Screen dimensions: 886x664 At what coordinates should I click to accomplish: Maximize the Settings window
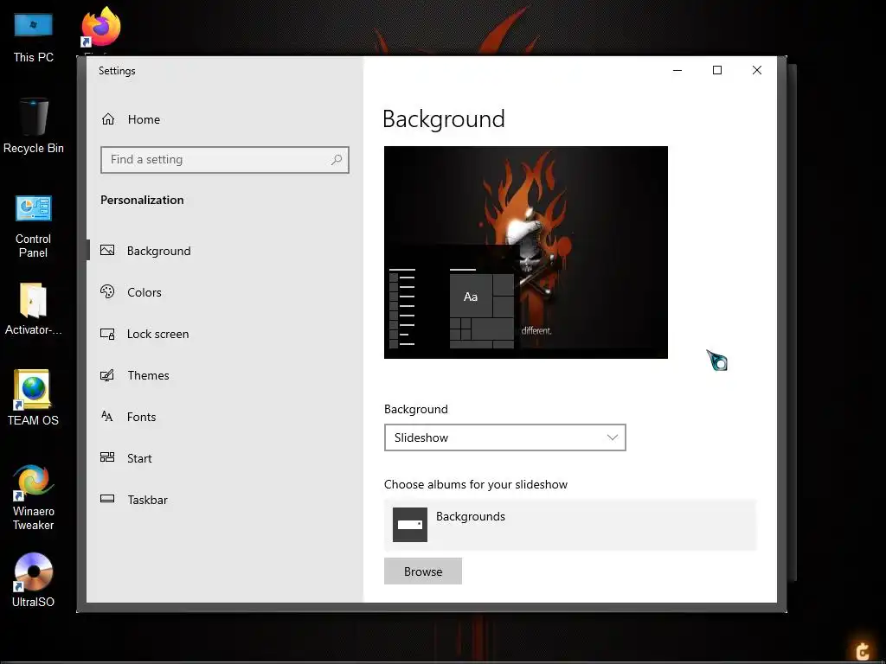pyautogui.click(x=717, y=70)
